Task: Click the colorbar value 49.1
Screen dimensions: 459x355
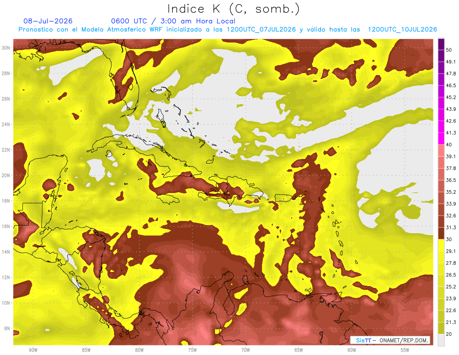Action: (x=451, y=62)
